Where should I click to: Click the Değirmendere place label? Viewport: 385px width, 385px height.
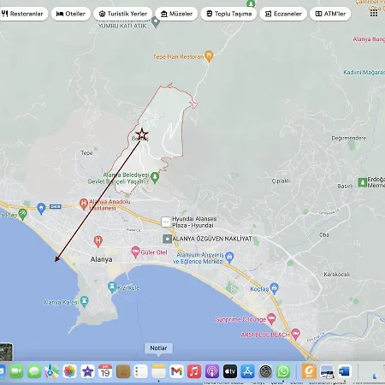(x=349, y=138)
